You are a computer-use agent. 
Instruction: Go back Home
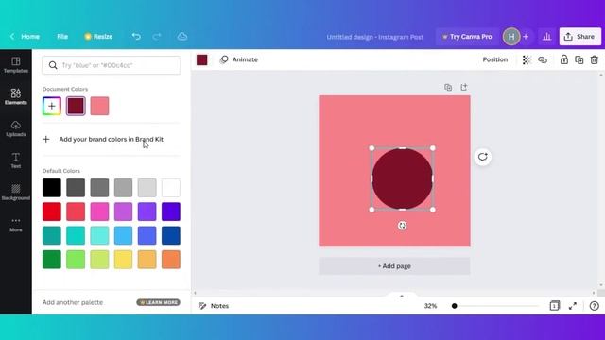pos(30,37)
